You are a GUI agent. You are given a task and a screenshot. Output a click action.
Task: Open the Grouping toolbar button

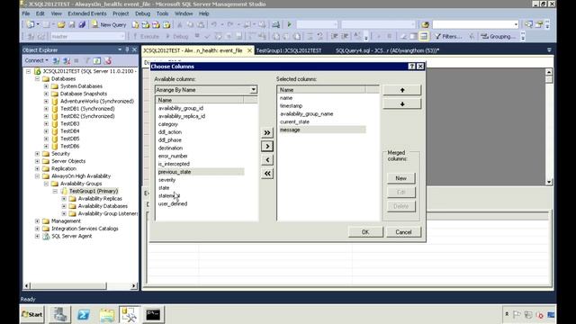(498, 36)
